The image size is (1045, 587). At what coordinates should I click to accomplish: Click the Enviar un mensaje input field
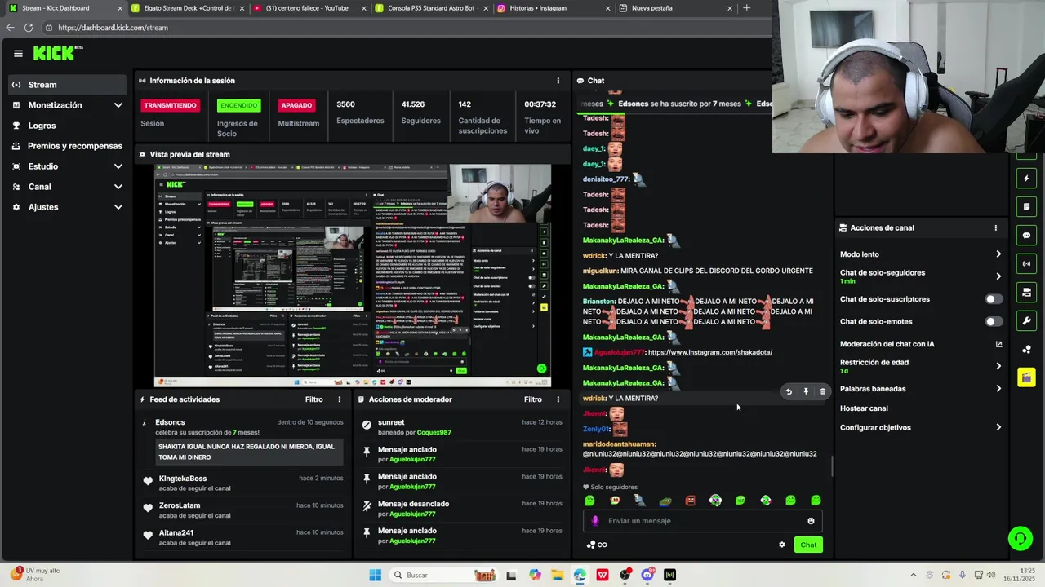pos(702,521)
